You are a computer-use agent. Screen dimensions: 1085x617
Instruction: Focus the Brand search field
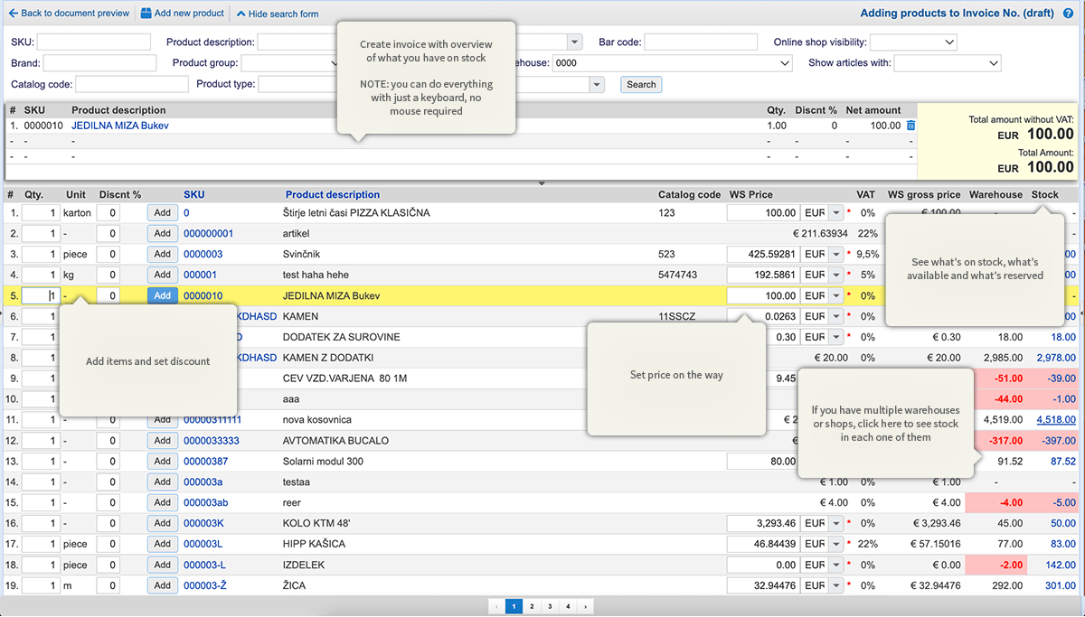click(x=99, y=63)
